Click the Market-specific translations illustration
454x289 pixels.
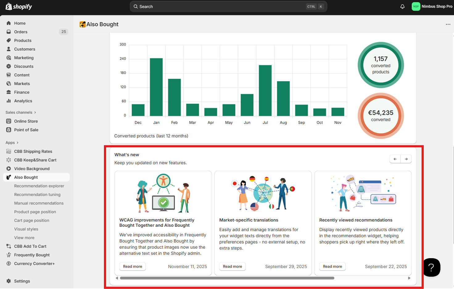263,193
